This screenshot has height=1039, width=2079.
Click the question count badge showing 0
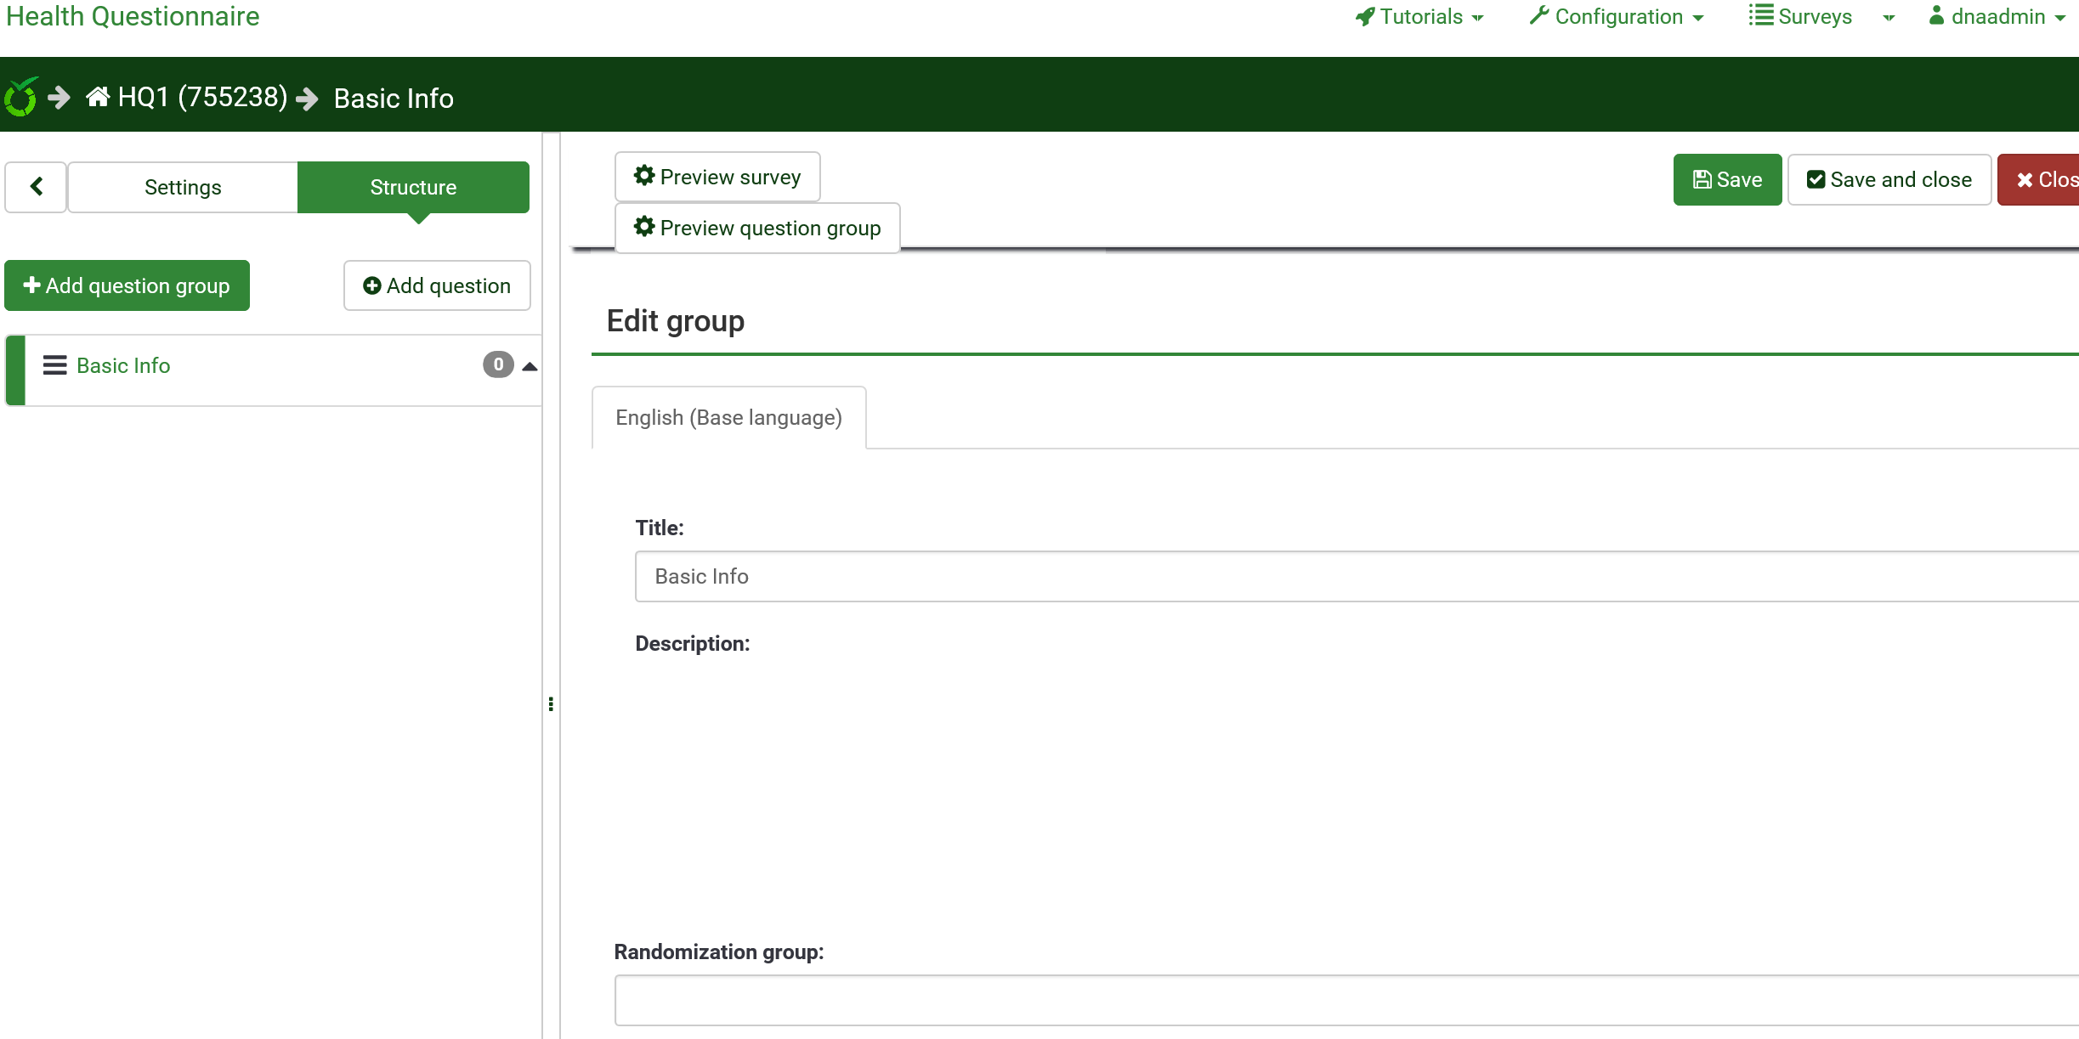[x=498, y=364]
